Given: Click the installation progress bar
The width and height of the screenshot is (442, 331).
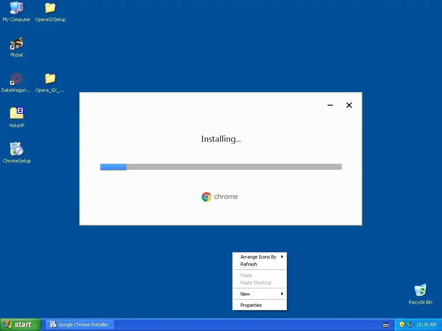Looking at the screenshot, I should [x=221, y=167].
